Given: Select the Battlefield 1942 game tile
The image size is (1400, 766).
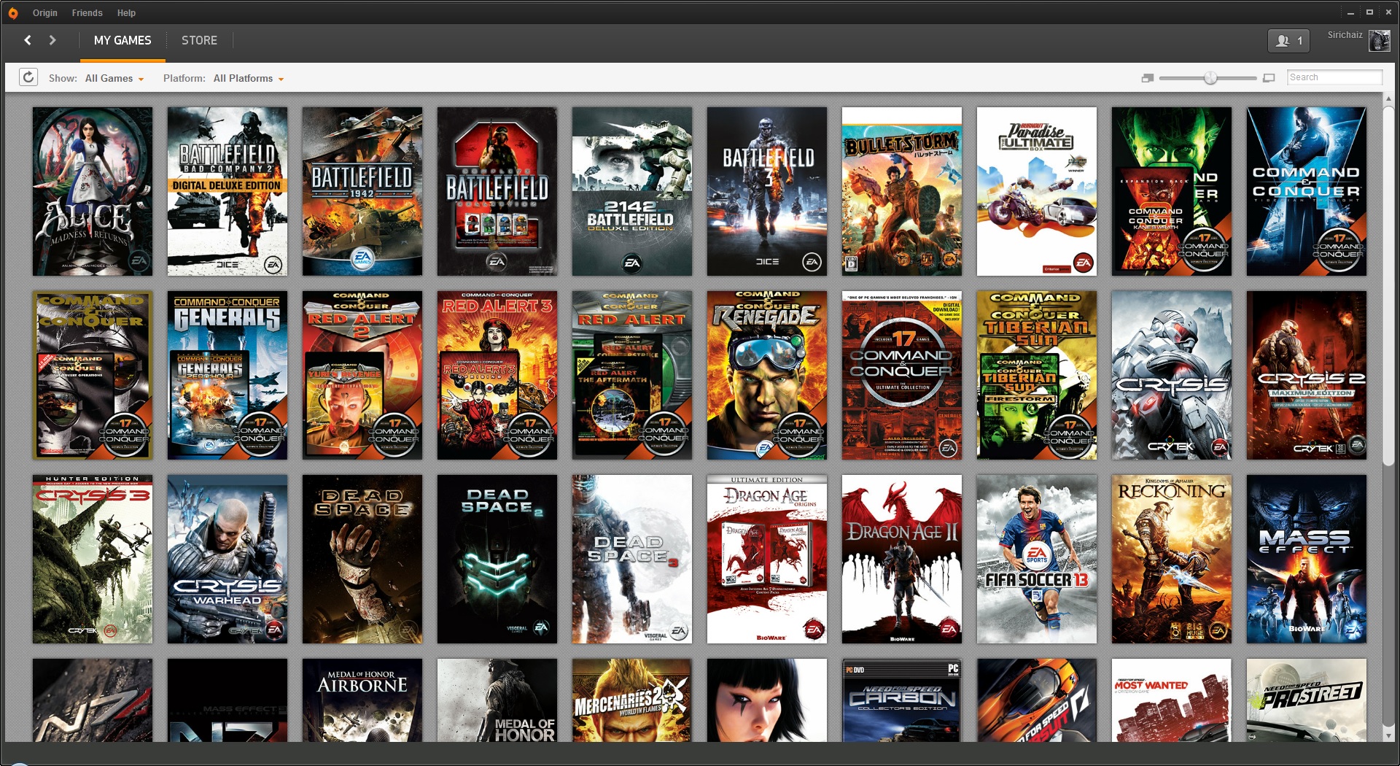Looking at the screenshot, I should [362, 191].
